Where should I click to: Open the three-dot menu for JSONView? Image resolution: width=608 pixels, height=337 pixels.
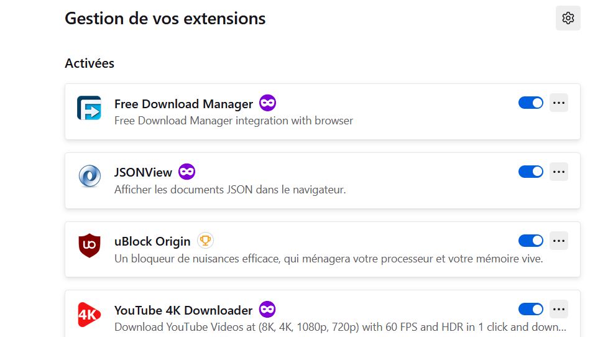pos(559,172)
